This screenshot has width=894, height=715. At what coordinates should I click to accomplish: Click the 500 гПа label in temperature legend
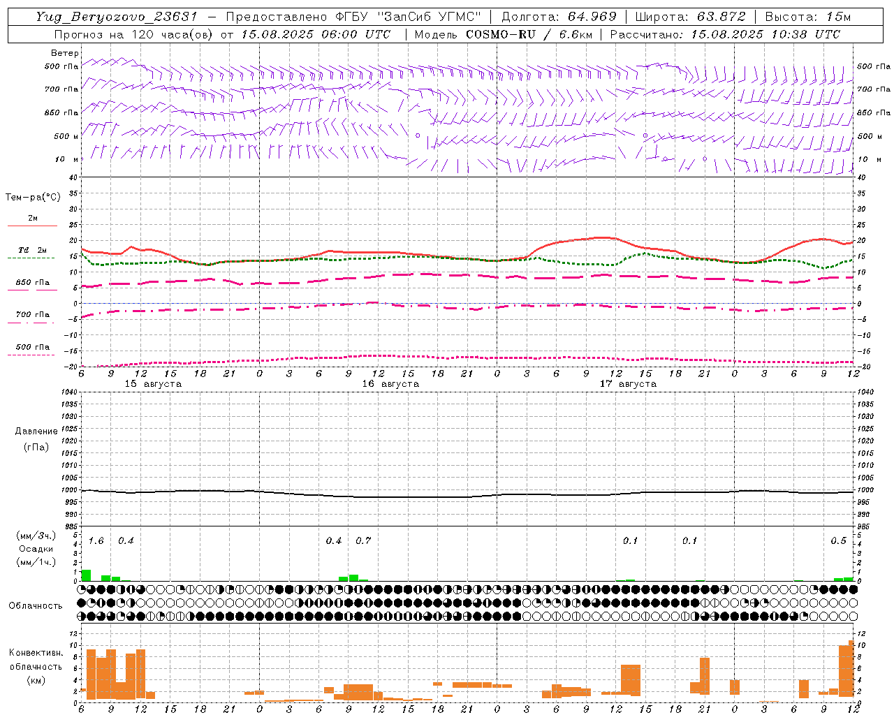pyautogui.click(x=33, y=347)
